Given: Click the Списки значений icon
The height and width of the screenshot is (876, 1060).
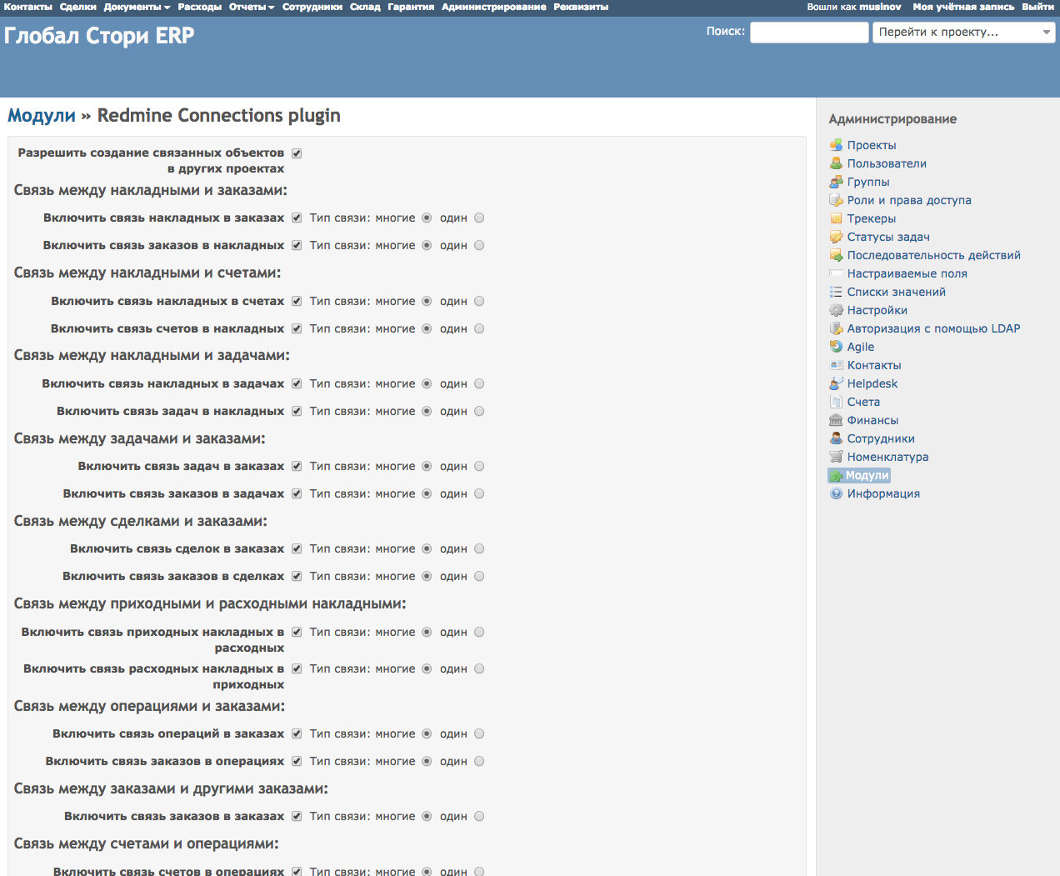Looking at the screenshot, I should pyautogui.click(x=836, y=292).
